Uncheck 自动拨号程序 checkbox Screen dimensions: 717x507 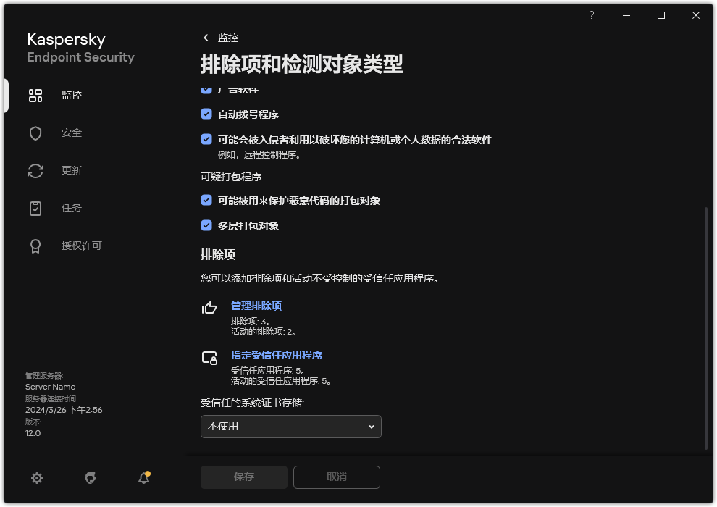[206, 114]
